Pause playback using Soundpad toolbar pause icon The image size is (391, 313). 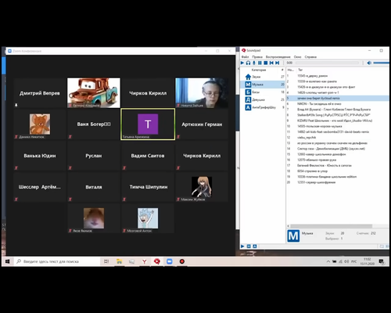click(x=260, y=63)
